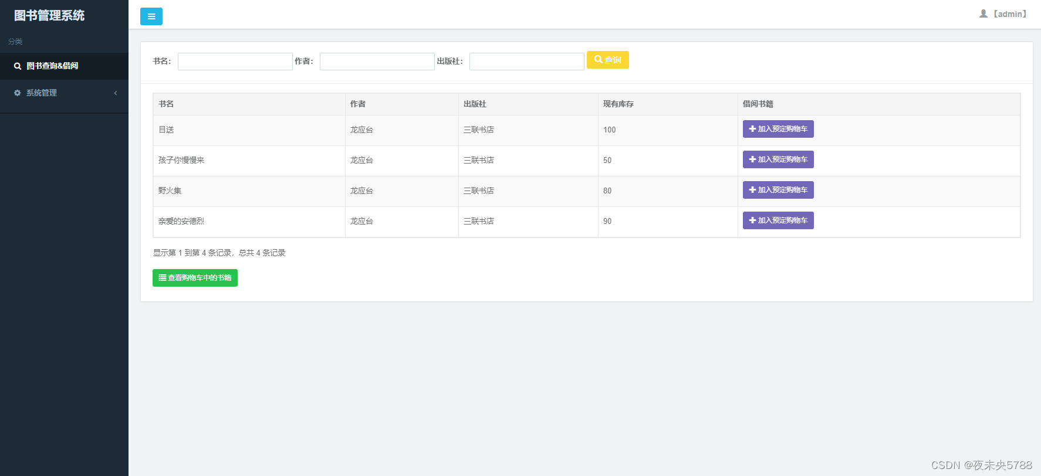Add 野火集 to the reservation cart

(x=778, y=190)
